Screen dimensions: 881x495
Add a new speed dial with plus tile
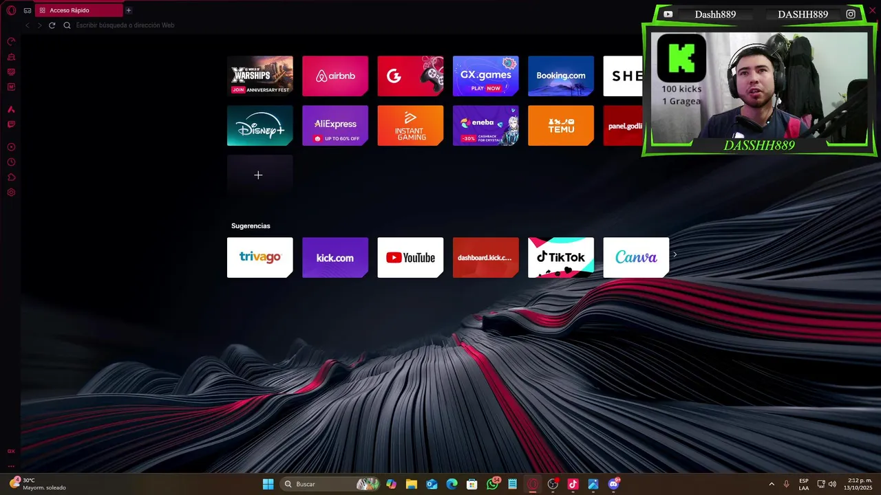(260, 175)
